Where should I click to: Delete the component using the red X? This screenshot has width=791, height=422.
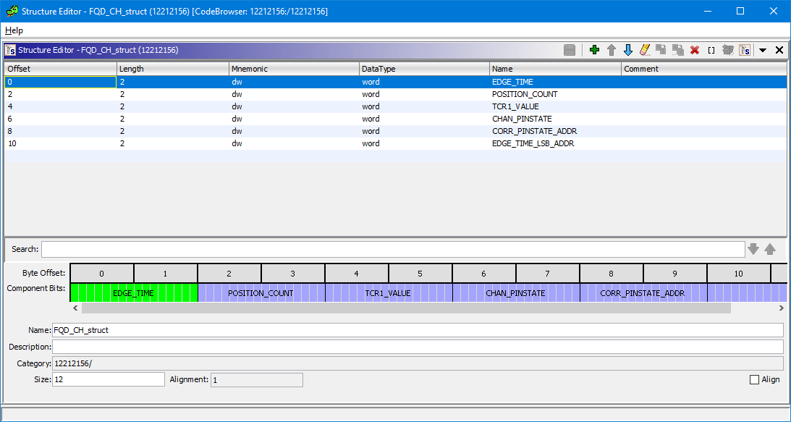tap(694, 49)
